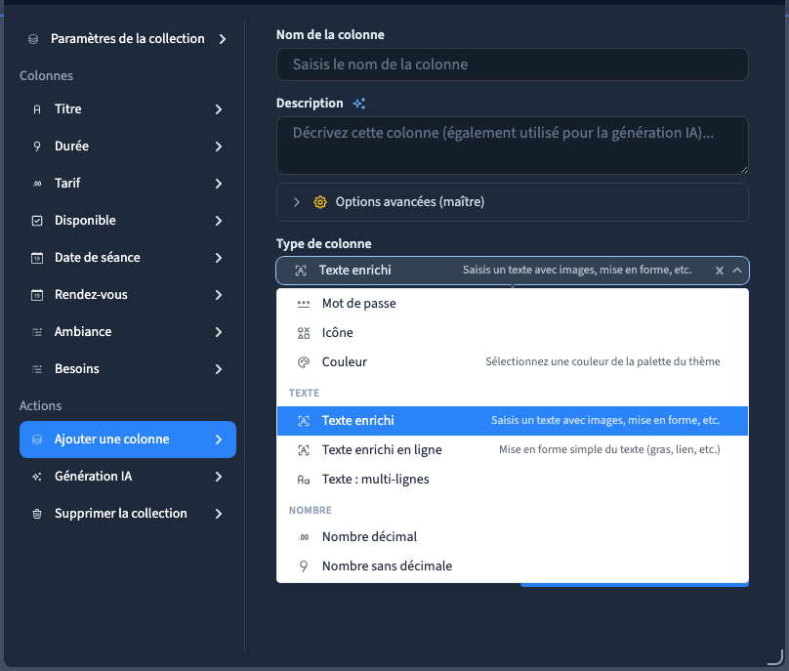Click the AI sparkle icon next to Description
789x671 pixels.
358,104
